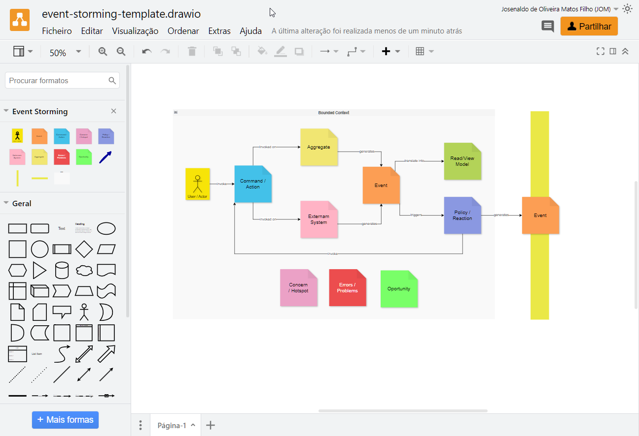Open the comments panel icon
Viewport: 639px width, 436px height.
[547, 27]
